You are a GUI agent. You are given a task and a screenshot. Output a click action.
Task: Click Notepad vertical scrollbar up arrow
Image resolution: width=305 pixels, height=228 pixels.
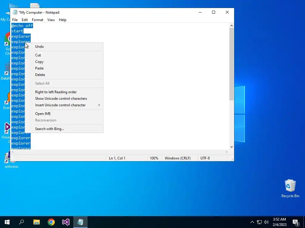231,26
